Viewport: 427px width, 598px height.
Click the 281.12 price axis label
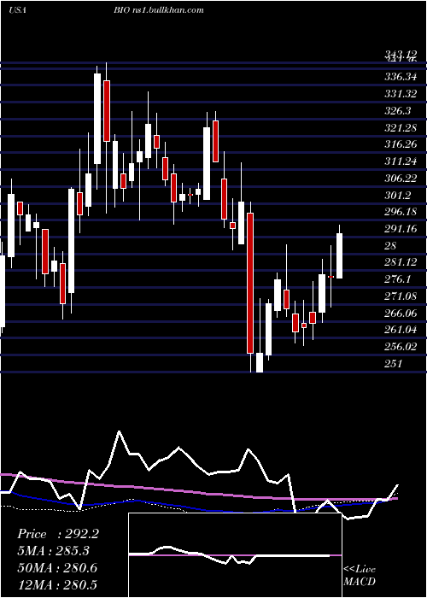401,262
